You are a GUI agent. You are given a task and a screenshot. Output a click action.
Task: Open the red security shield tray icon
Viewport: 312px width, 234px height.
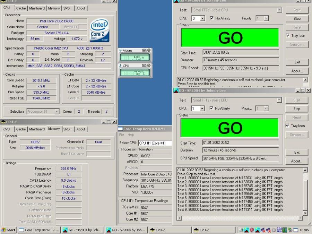(252, 230)
